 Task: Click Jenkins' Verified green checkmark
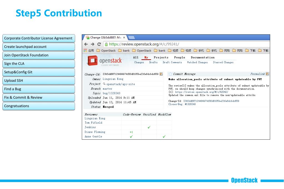click(x=149, y=127)
